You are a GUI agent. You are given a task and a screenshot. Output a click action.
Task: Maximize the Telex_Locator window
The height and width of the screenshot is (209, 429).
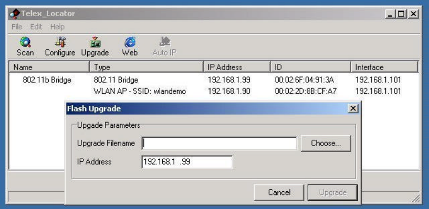pos(401,14)
